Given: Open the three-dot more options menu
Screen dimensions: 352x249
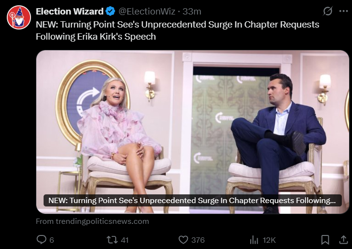Looking at the screenshot, I should click(343, 11).
